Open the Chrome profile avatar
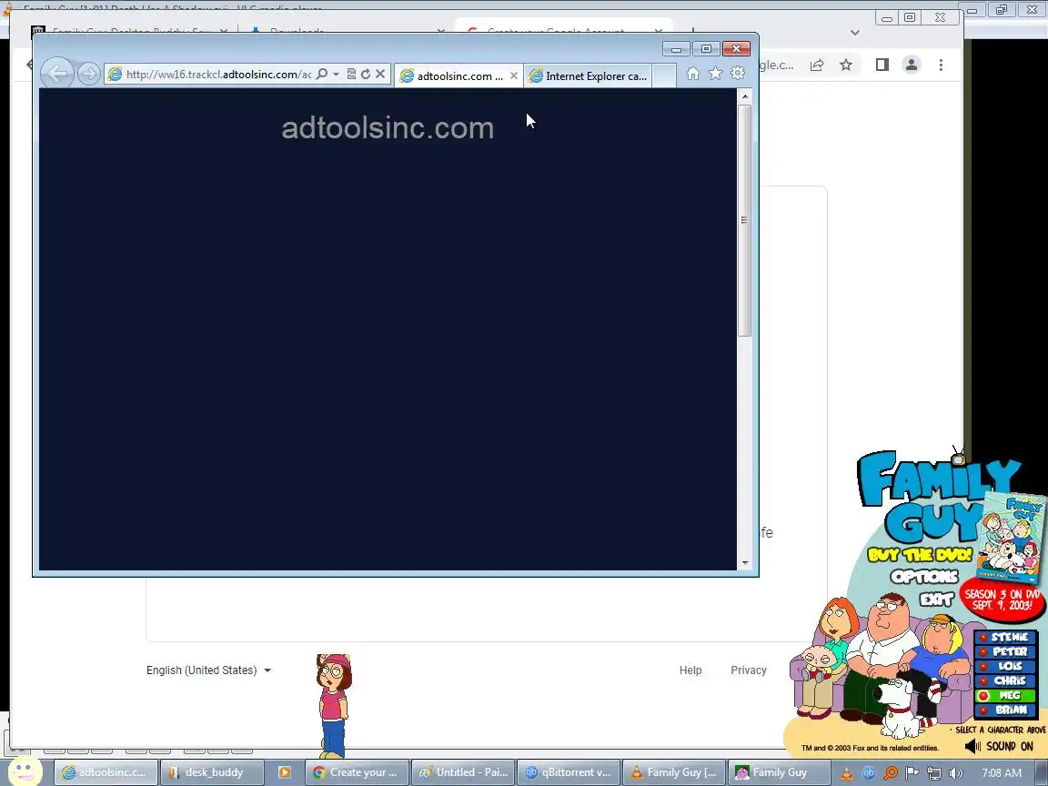 coord(911,65)
